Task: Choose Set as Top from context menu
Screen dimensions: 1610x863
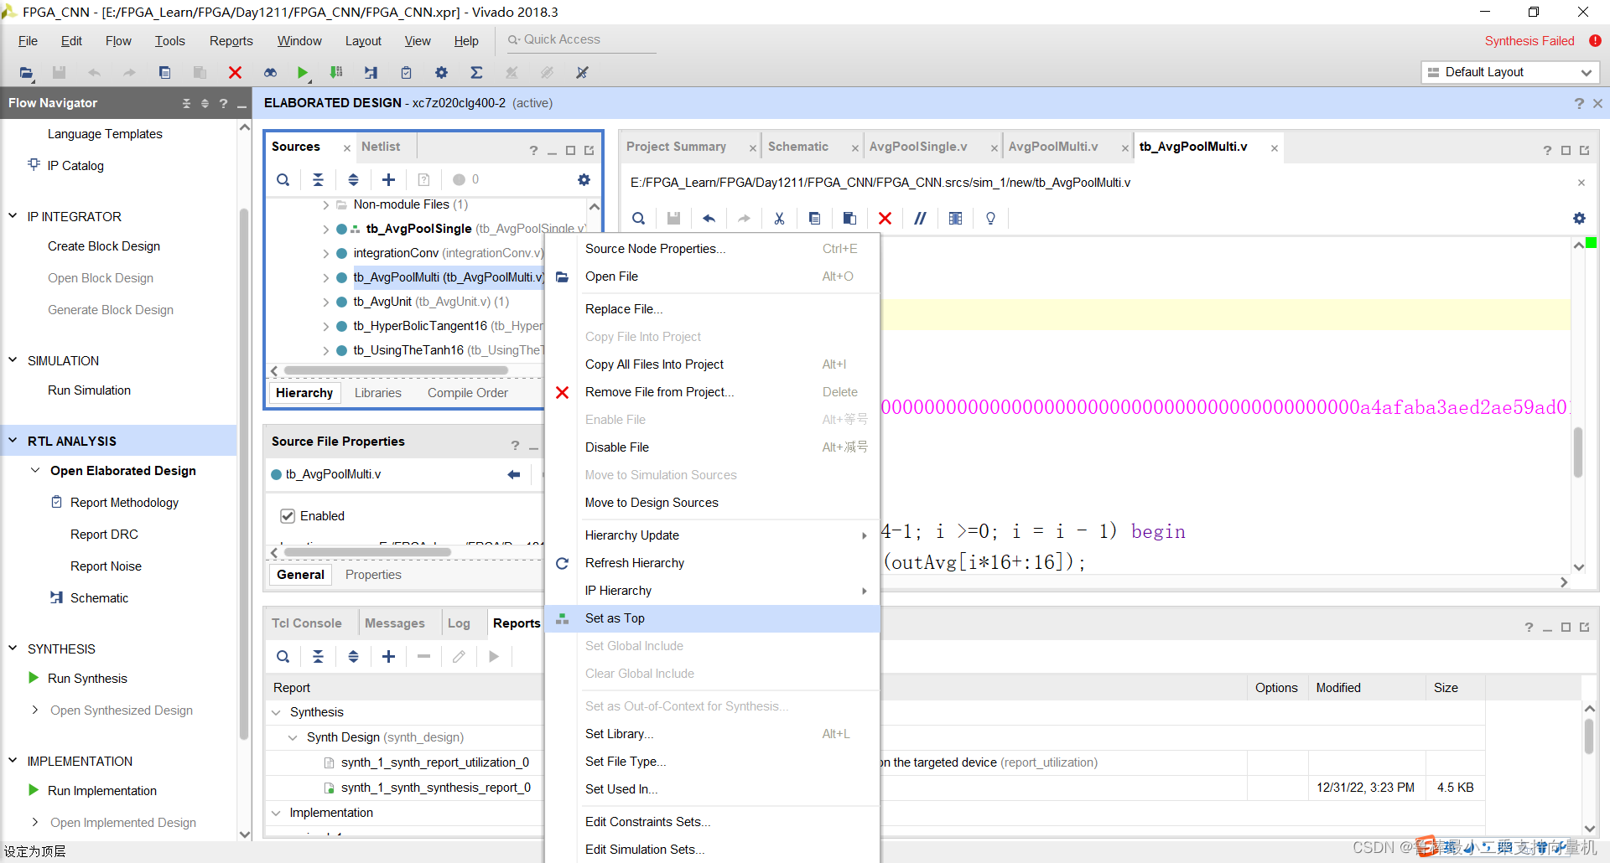Action: pos(712,618)
